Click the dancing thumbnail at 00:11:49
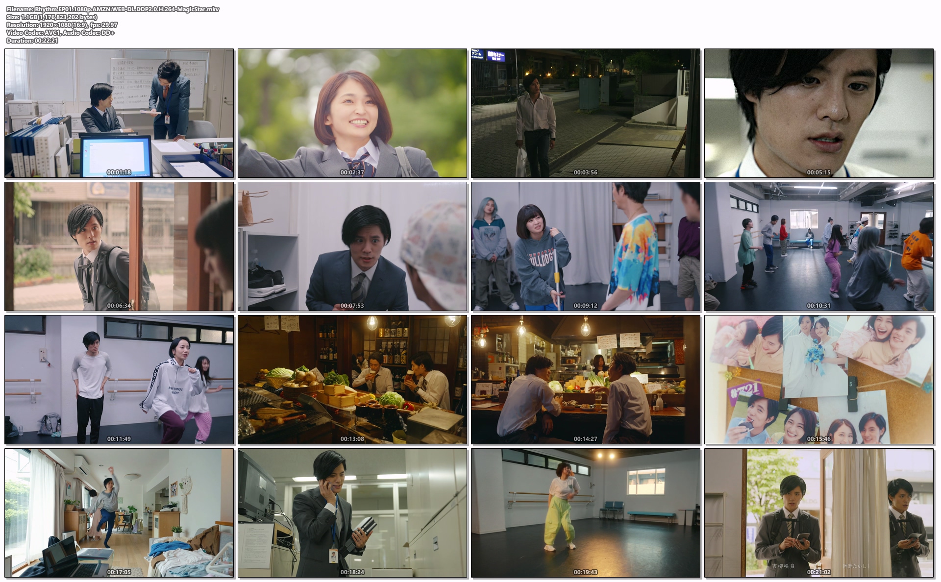 pyautogui.click(x=119, y=380)
